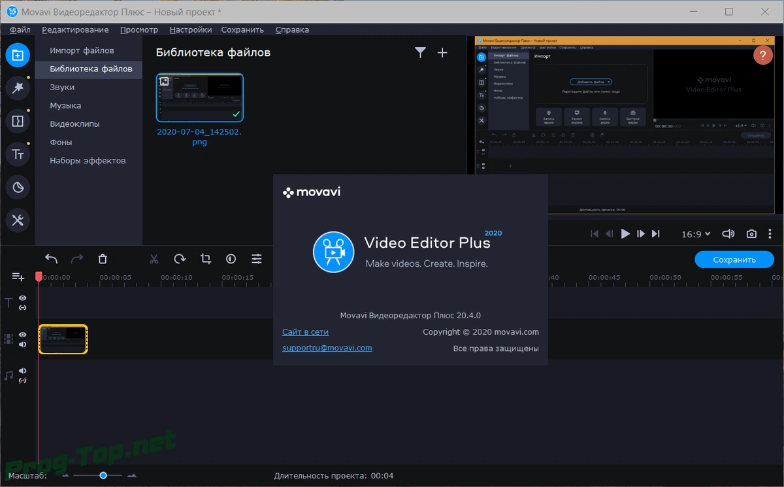Open the Сохранить menu in menu bar
Image resolution: width=784 pixels, height=487 pixels.
point(242,29)
